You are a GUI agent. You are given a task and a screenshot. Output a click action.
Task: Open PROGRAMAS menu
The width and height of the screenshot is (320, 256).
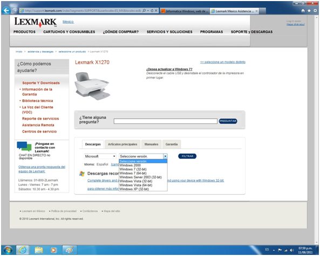pos(212,32)
